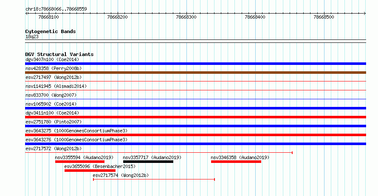Open dgv3411n100 (Coe2014) variant label

pyautogui.click(x=52, y=113)
